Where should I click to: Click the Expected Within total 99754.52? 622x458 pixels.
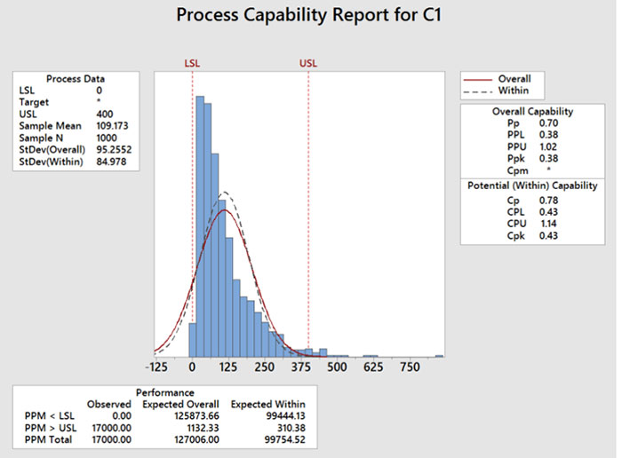(x=285, y=439)
